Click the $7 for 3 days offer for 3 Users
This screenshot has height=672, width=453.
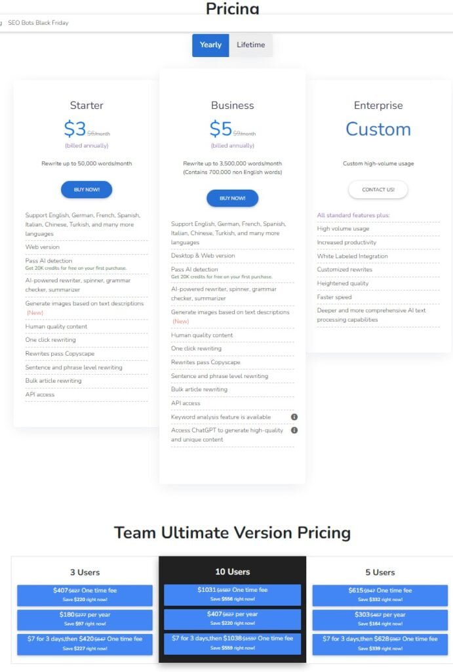tap(84, 643)
